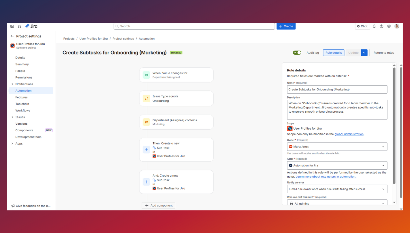The image size is (410, 233).
Task: Click User Profiles for Jira breadcrumb
Action: click(x=93, y=39)
